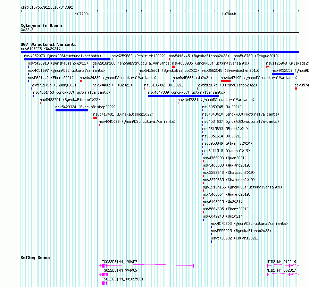Screen dimensions: 309x287
Task: Select nsv5426913 (ByrskaBishop2022) label
Action: click(x=58, y=63)
